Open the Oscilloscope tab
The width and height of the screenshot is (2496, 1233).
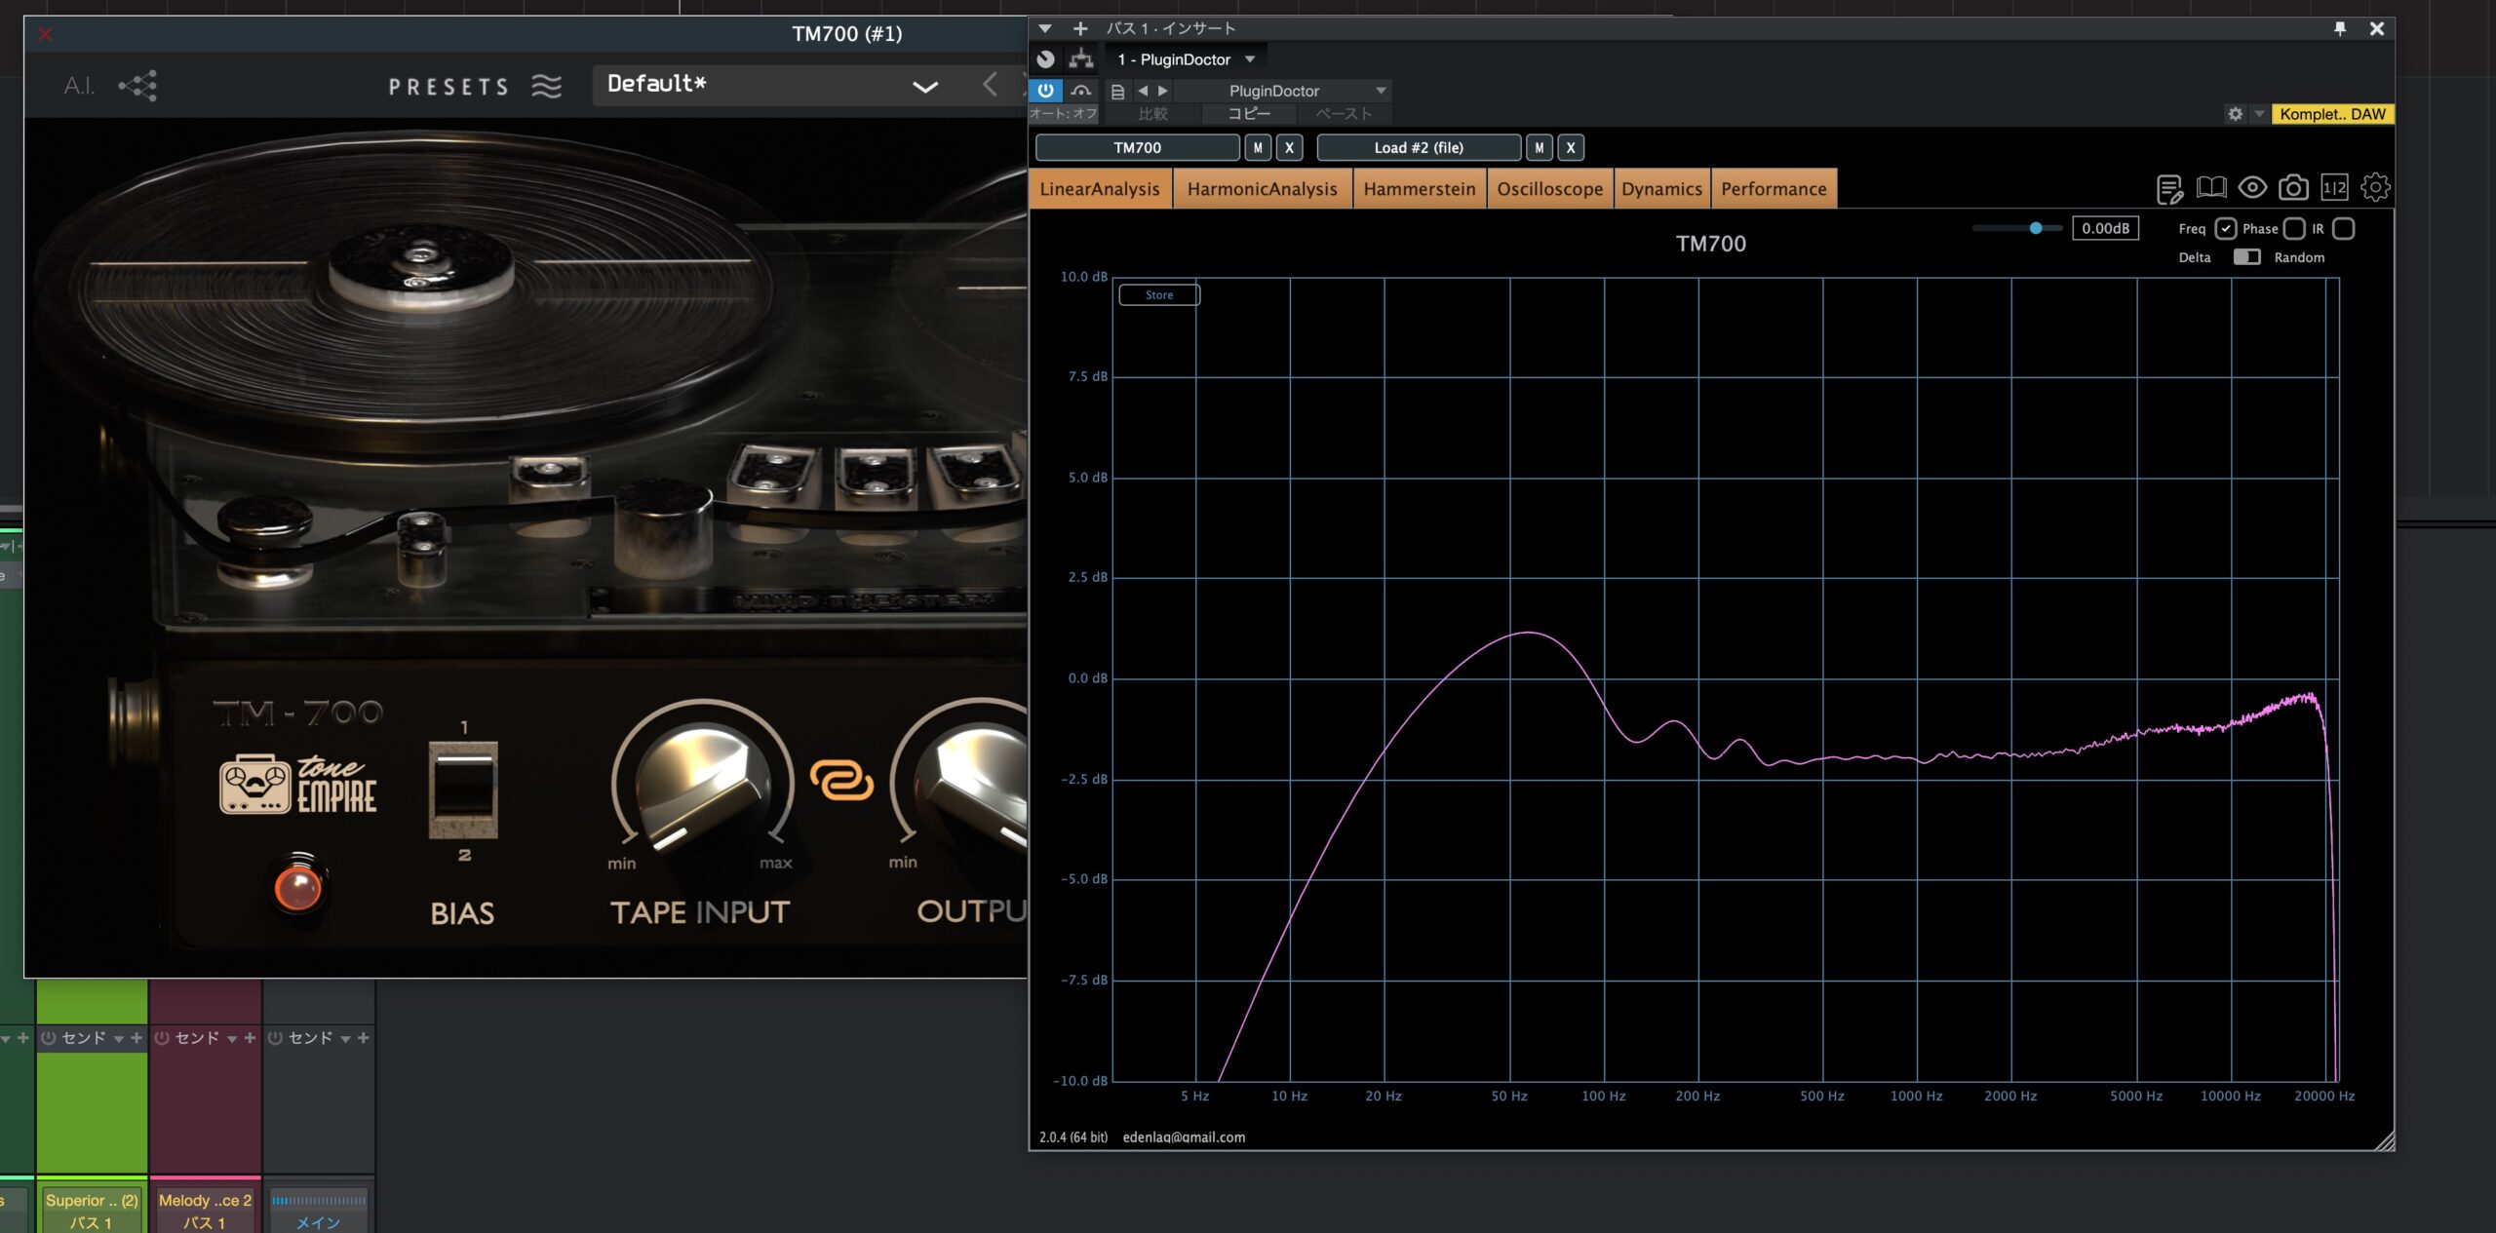coord(1549,189)
